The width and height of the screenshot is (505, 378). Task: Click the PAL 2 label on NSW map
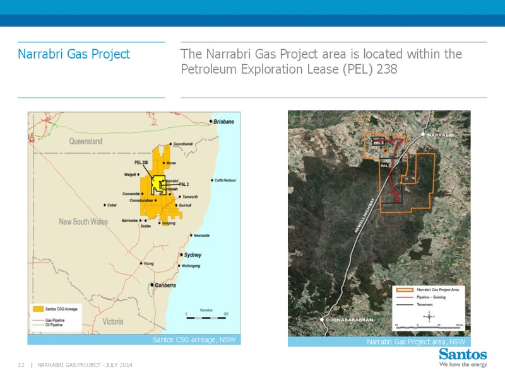coord(184,184)
